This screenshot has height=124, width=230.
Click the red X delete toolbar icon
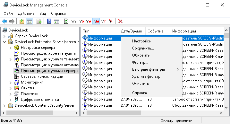(x=120, y=21)
